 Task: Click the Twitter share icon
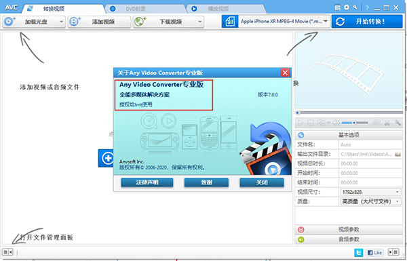pos(359,252)
